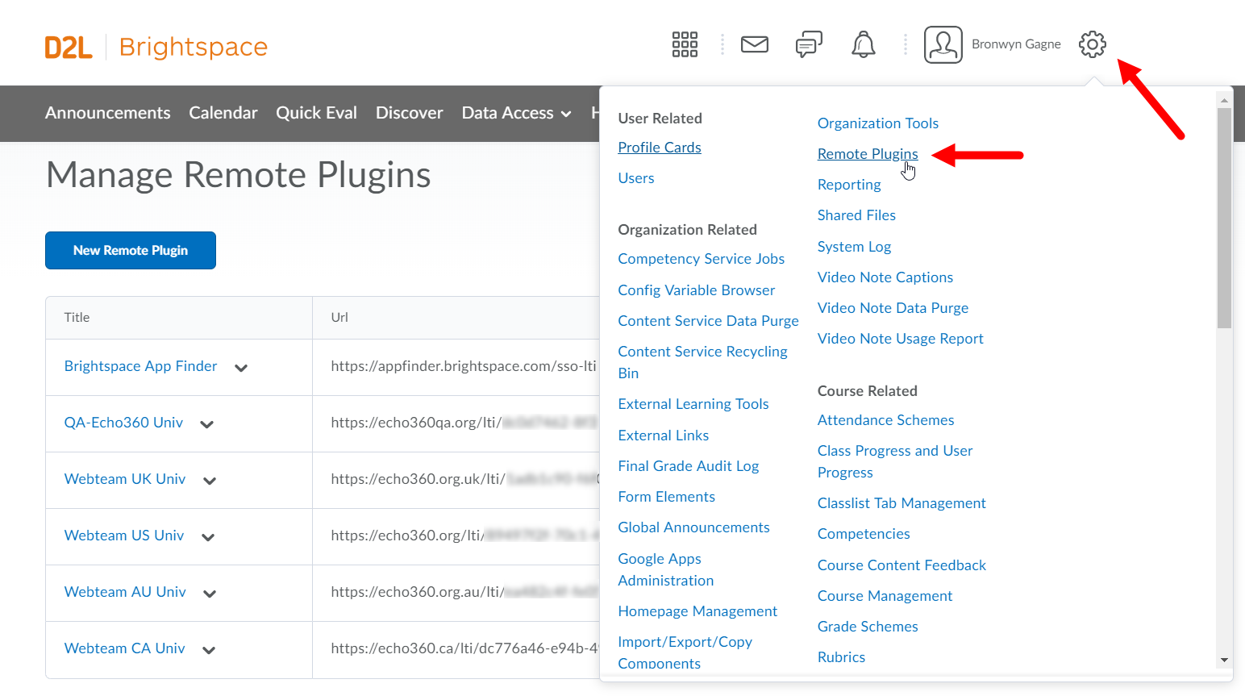
Task: Click the Url column header
Action: pos(456,318)
